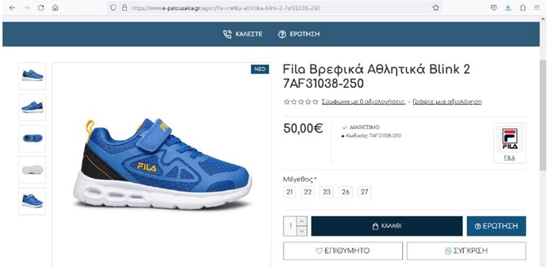Add to wishlist with ΕΠΙΘΥΜΗΤΟ button
550x267 pixels.
(x=342, y=251)
